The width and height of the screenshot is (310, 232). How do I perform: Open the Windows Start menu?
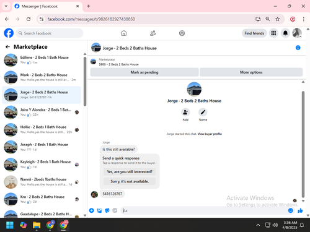coord(10,225)
